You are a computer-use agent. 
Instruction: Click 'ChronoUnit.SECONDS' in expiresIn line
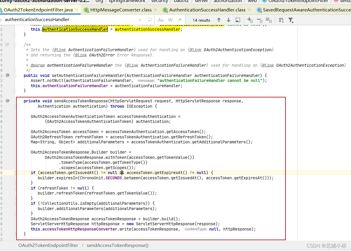pyautogui.click(x=101, y=178)
